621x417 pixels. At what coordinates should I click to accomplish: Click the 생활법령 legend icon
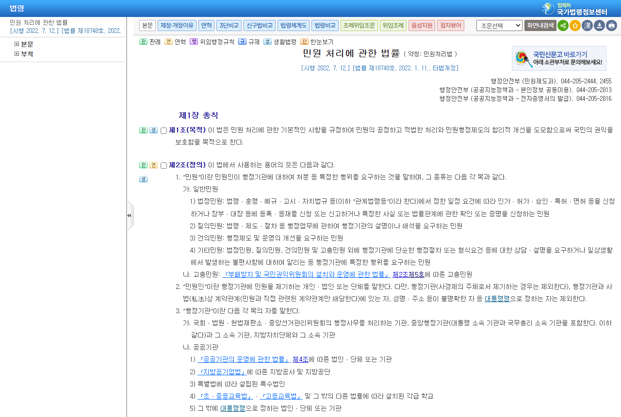pos(267,42)
